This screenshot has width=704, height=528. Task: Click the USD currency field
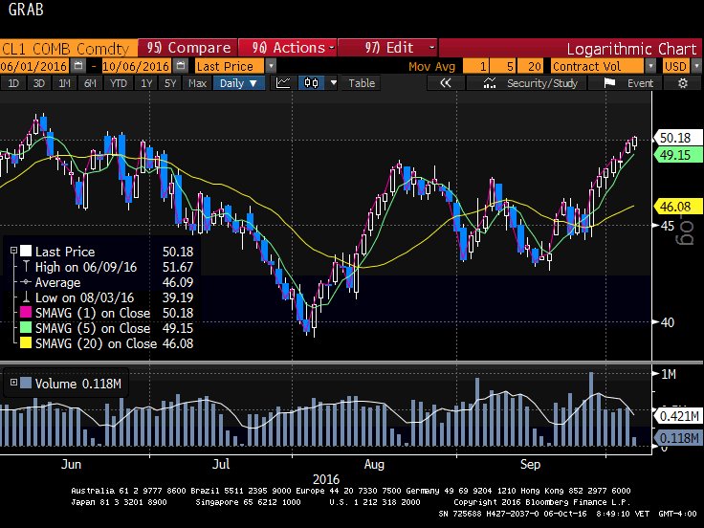(676, 66)
